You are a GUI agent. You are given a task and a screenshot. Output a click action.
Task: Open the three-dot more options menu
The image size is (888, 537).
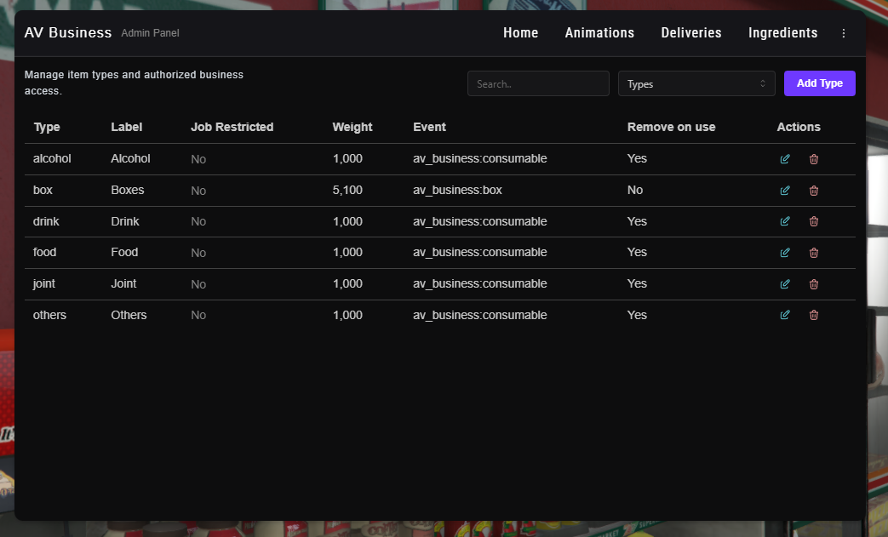point(844,33)
